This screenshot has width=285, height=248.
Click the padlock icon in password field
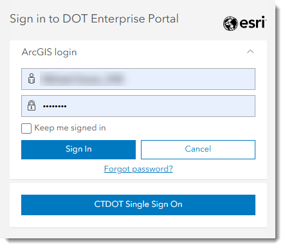click(32, 105)
